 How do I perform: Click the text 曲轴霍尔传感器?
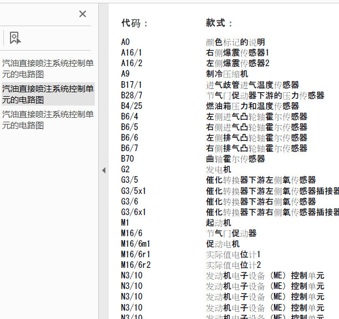pyautogui.click(x=235, y=159)
